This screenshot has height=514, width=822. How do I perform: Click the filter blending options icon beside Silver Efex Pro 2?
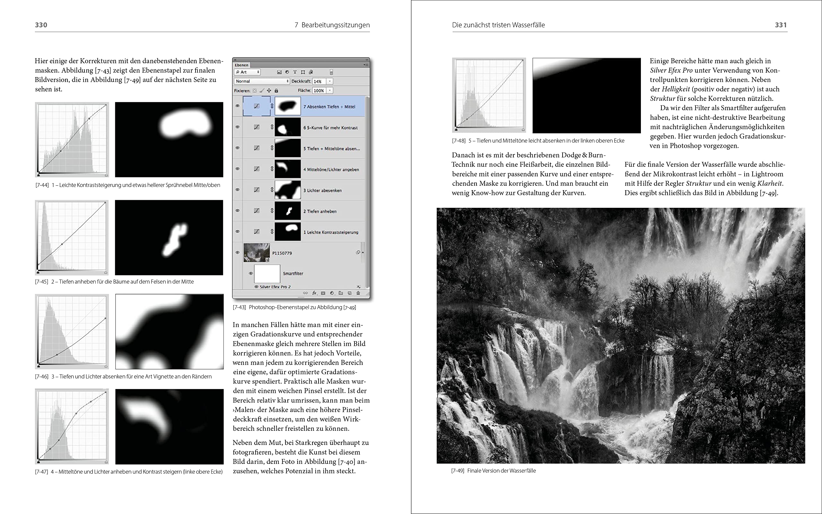click(x=358, y=287)
